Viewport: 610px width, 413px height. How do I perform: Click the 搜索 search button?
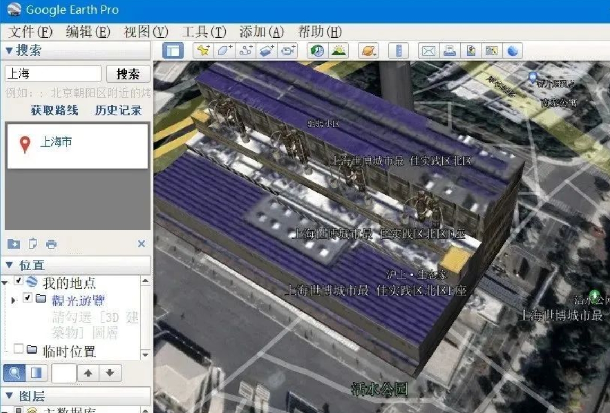coord(128,74)
